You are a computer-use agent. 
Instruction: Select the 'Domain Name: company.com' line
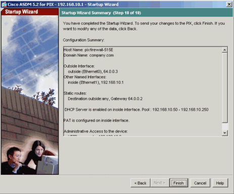88,55
